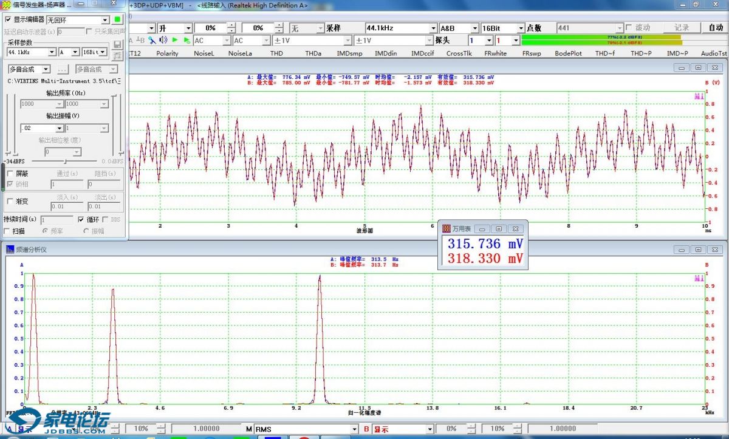Select the 振幅 radio button
729x439 pixels.
pos(86,231)
